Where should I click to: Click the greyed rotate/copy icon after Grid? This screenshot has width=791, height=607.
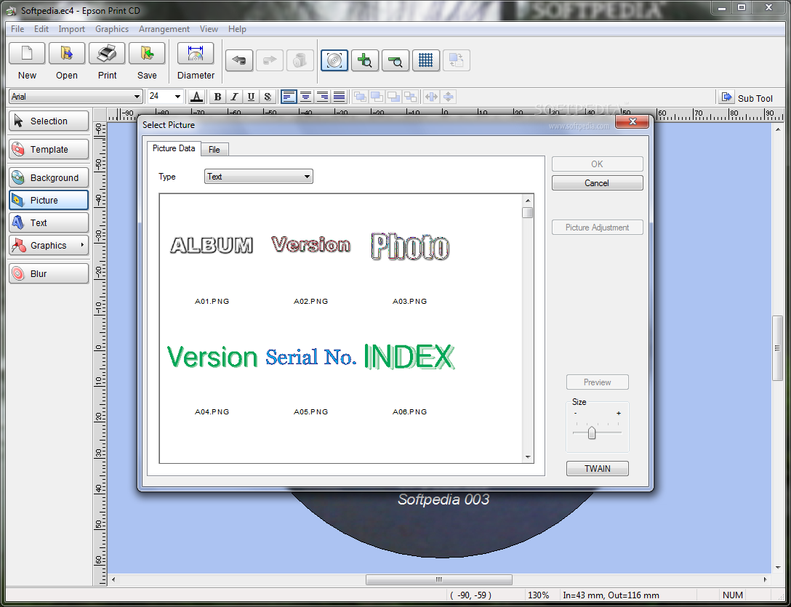click(x=456, y=60)
